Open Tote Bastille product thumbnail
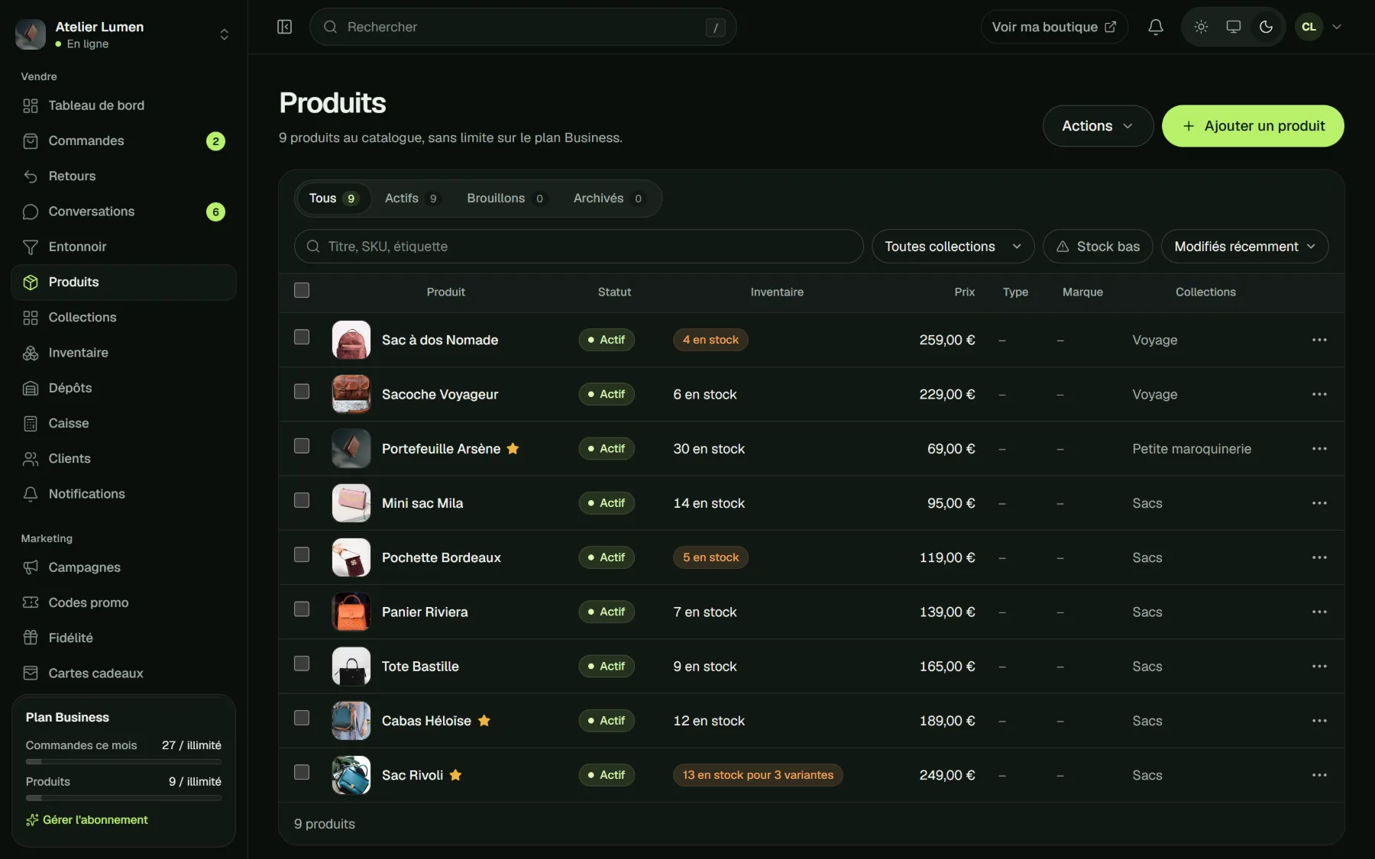Screen dimensions: 1375x859 pyautogui.click(x=351, y=667)
